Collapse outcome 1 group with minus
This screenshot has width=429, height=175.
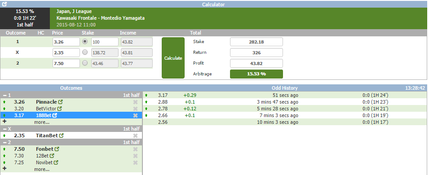4,95
